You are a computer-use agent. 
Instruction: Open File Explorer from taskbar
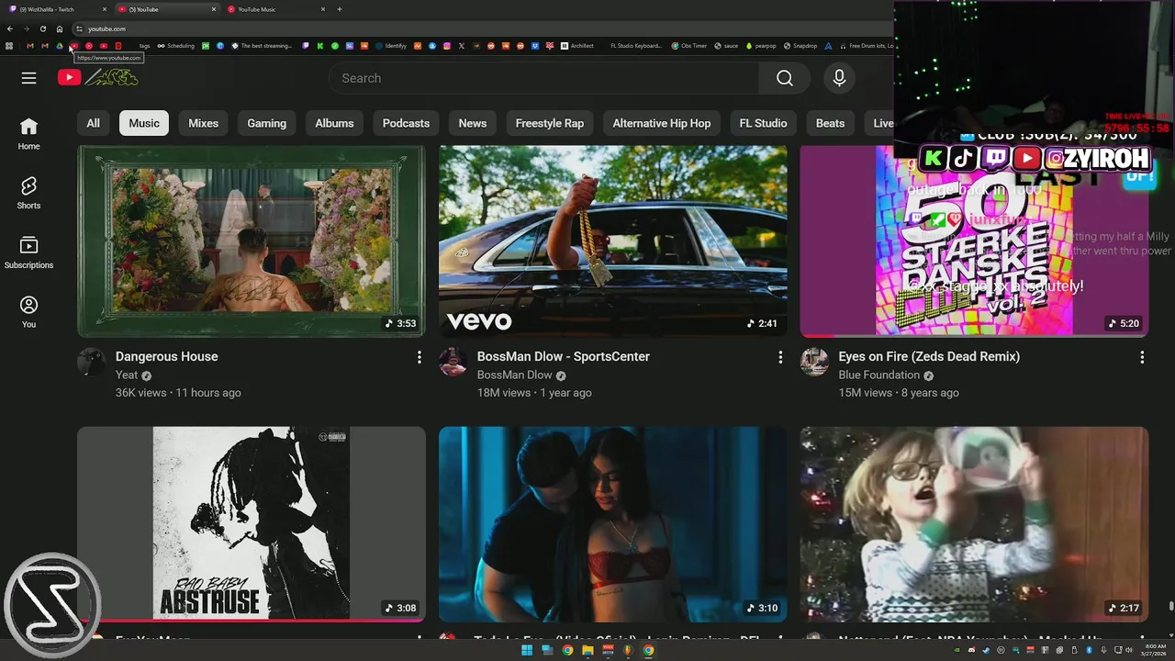pyautogui.click(x=587, y=650)
